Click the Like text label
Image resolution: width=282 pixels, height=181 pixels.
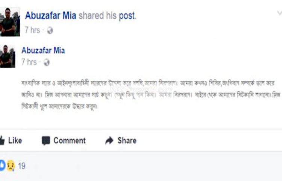tap(15, 141)
